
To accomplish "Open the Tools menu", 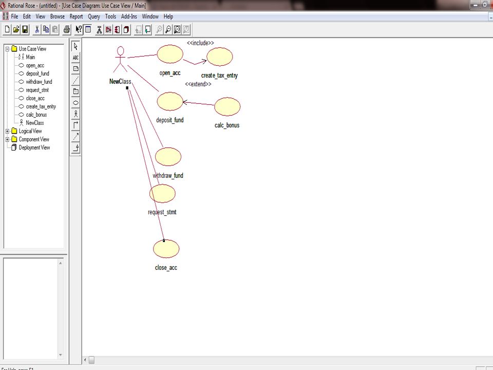I will click(x=110, y=16).
